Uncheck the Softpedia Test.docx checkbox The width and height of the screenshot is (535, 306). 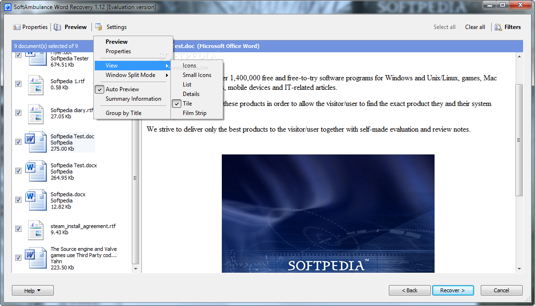(19, 171)
